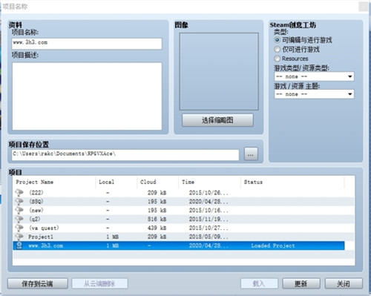The image size is (371, 296).
Task: Select the (ssq) project row name
Action: (36, 201)
